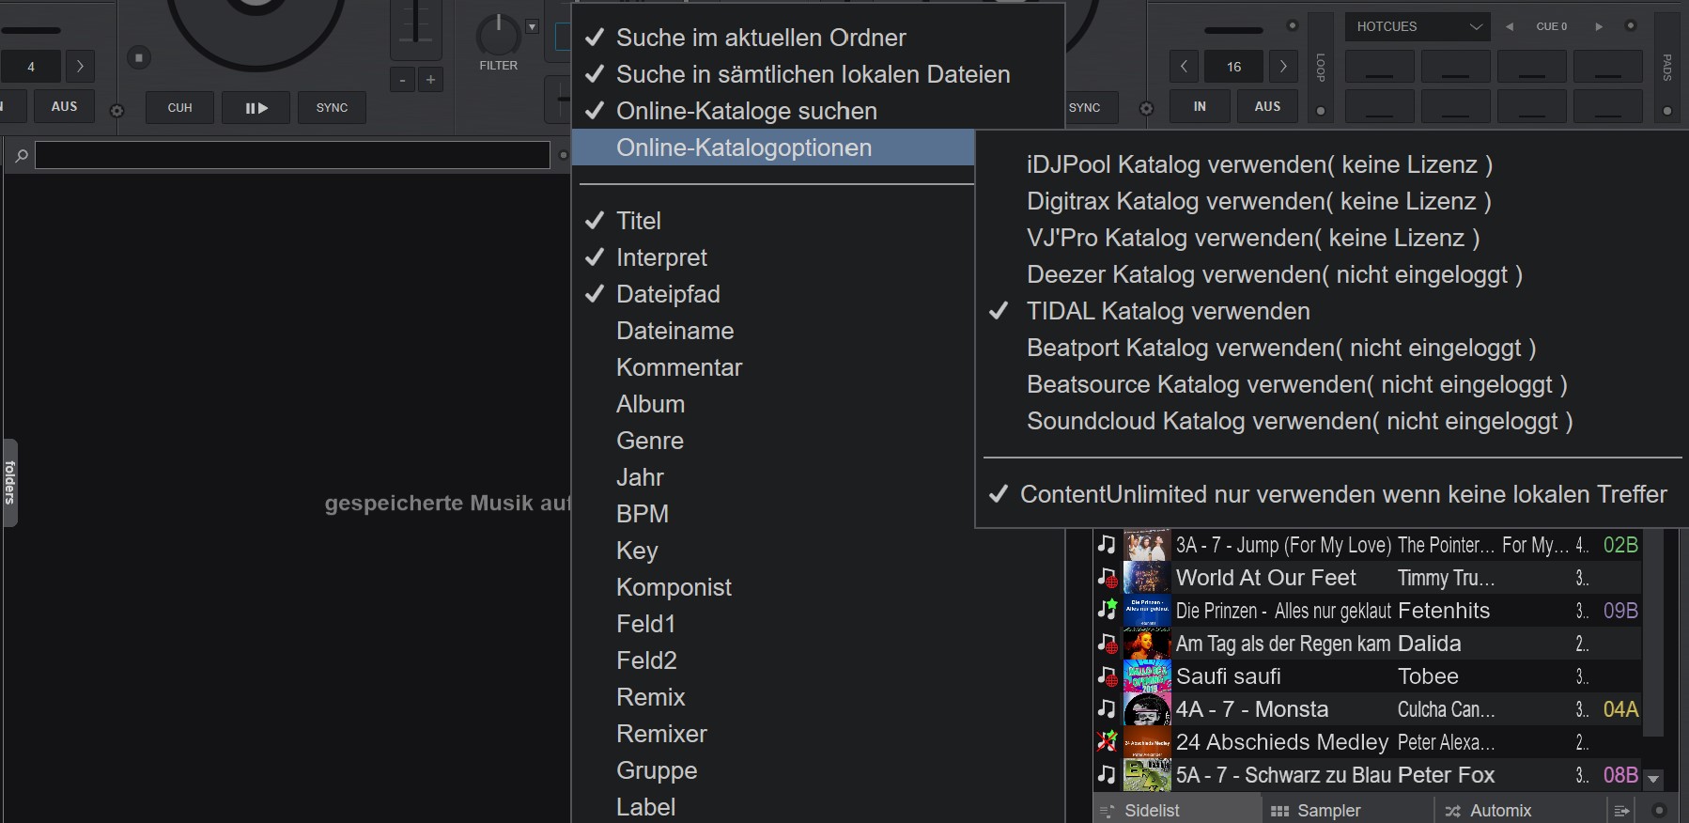Image resolution: width=1689 pixels, height=823 pixels.
Task: Click the round record dot beside sidelist options
Action: pos(1659,810)
